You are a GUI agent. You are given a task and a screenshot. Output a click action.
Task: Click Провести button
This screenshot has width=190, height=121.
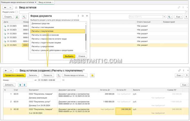[x=48, y=75]
